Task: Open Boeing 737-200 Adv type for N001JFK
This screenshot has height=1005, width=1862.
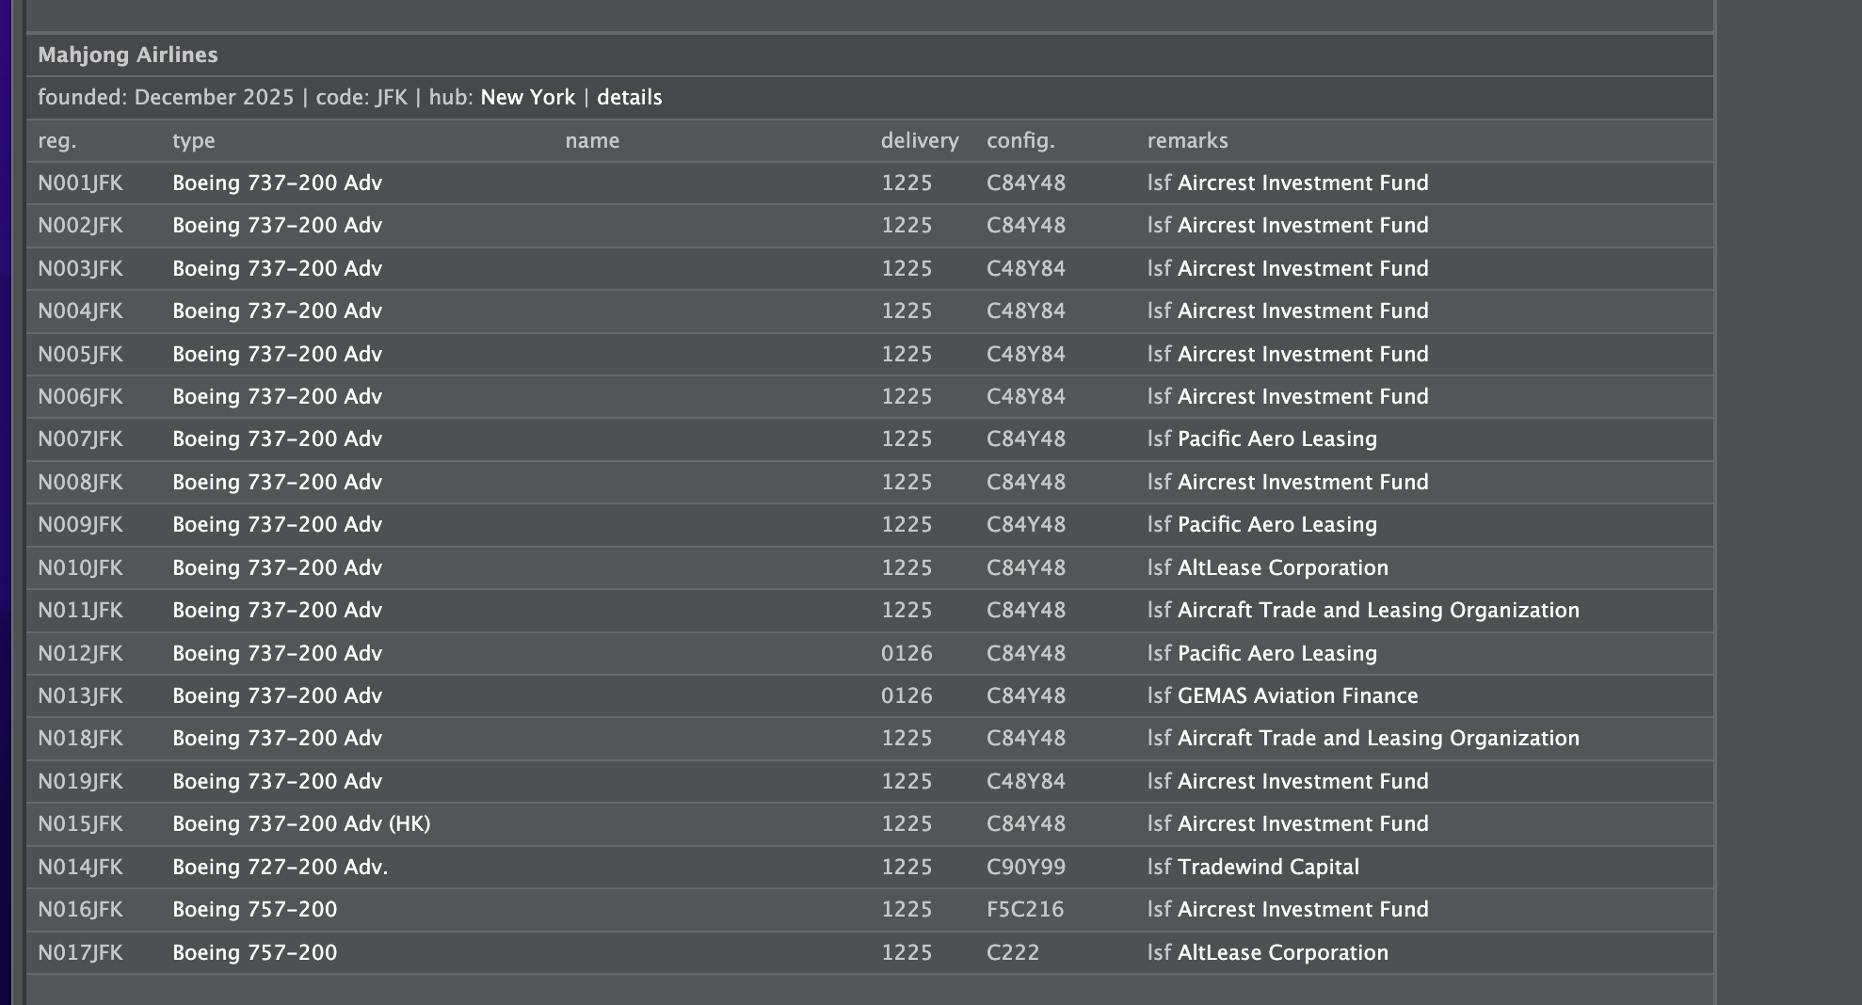Action: click(x=277, y=183)
